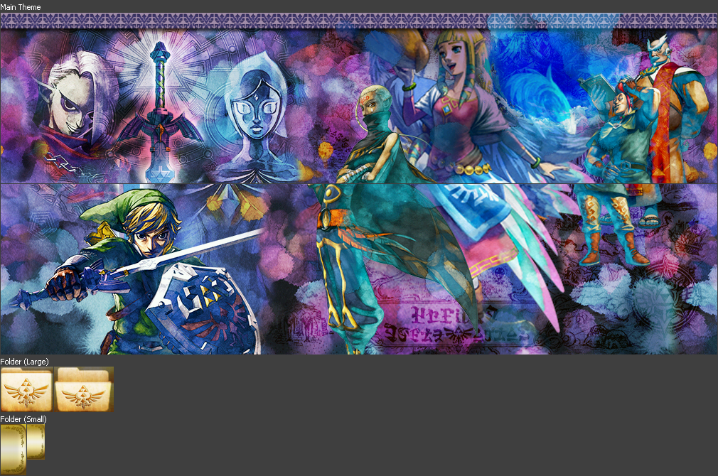This screenshot has width=718, height=476.
Task: Click the "Folder (Large)" label
Action: pos(24,362)
